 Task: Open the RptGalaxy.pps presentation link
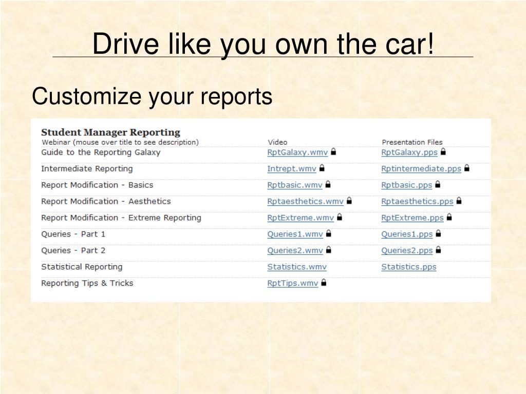[409, 152]
